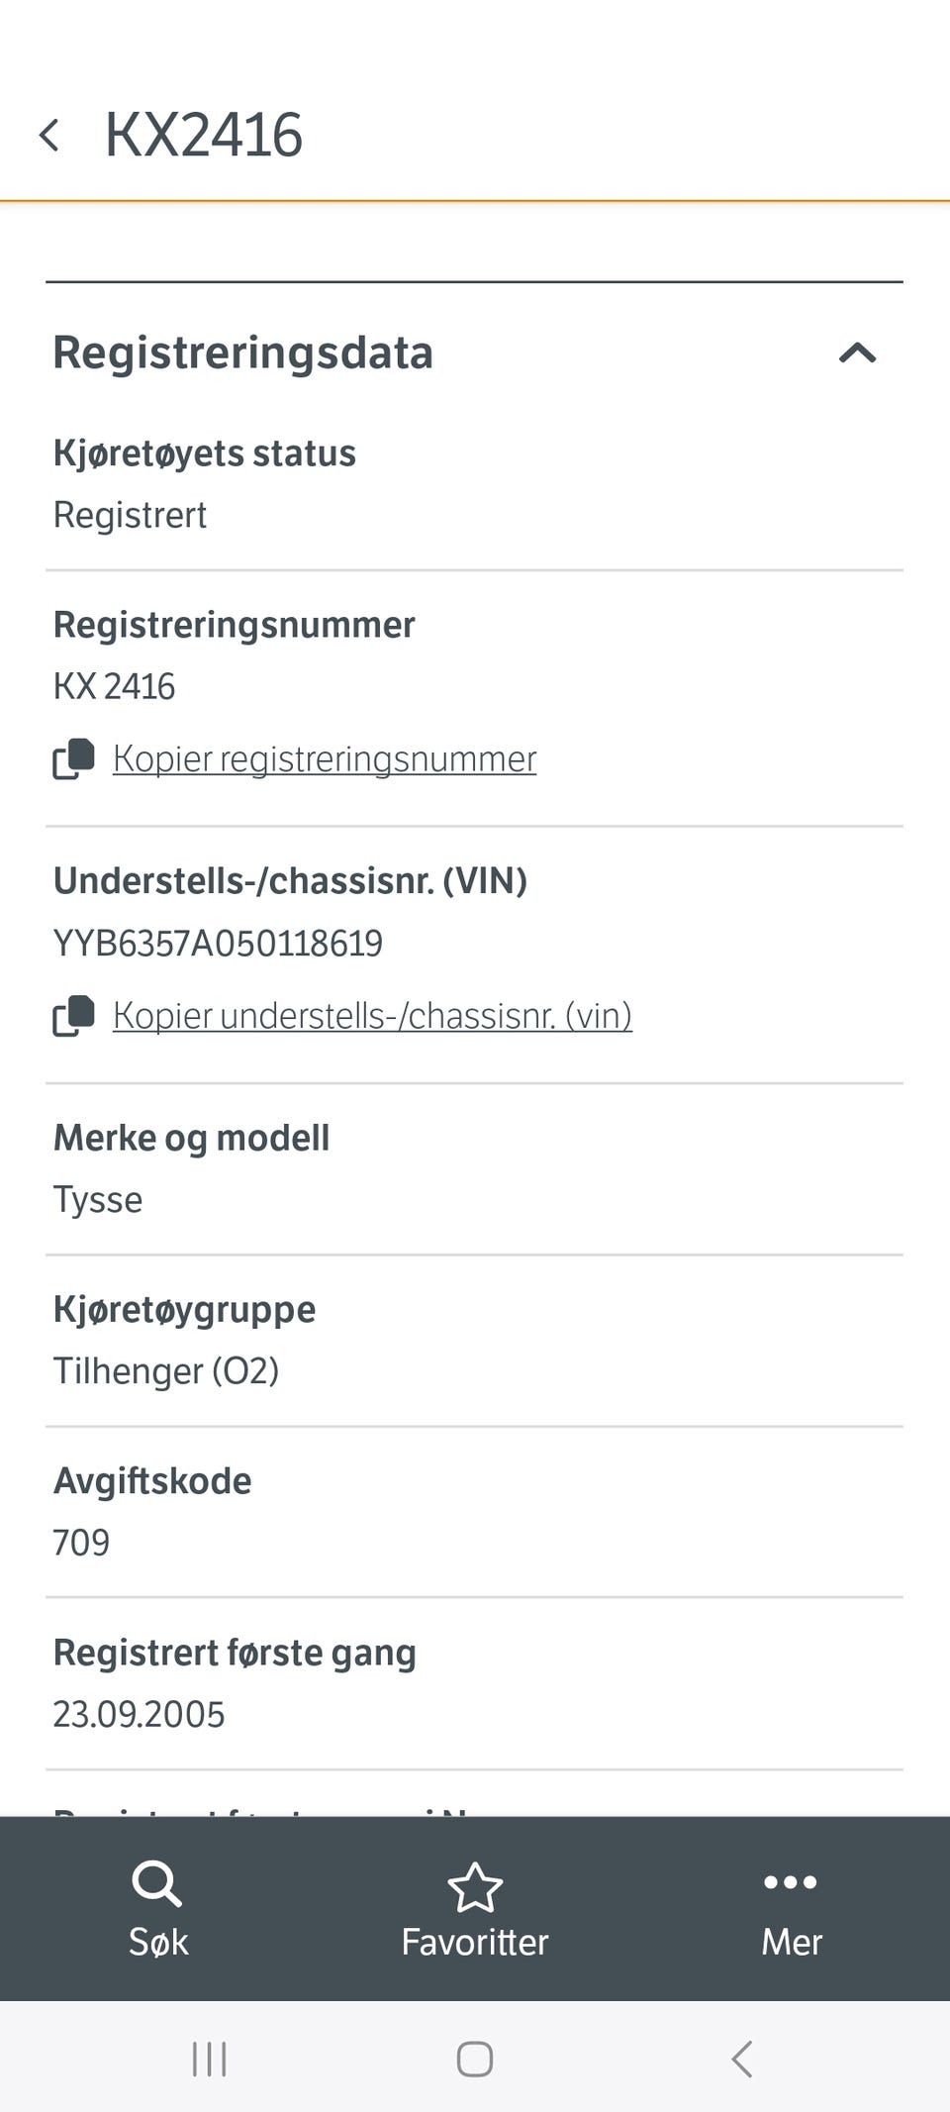Tap the Søk magnifier icon
This screenshot has height=2112, width=950.
[156, 1883]
